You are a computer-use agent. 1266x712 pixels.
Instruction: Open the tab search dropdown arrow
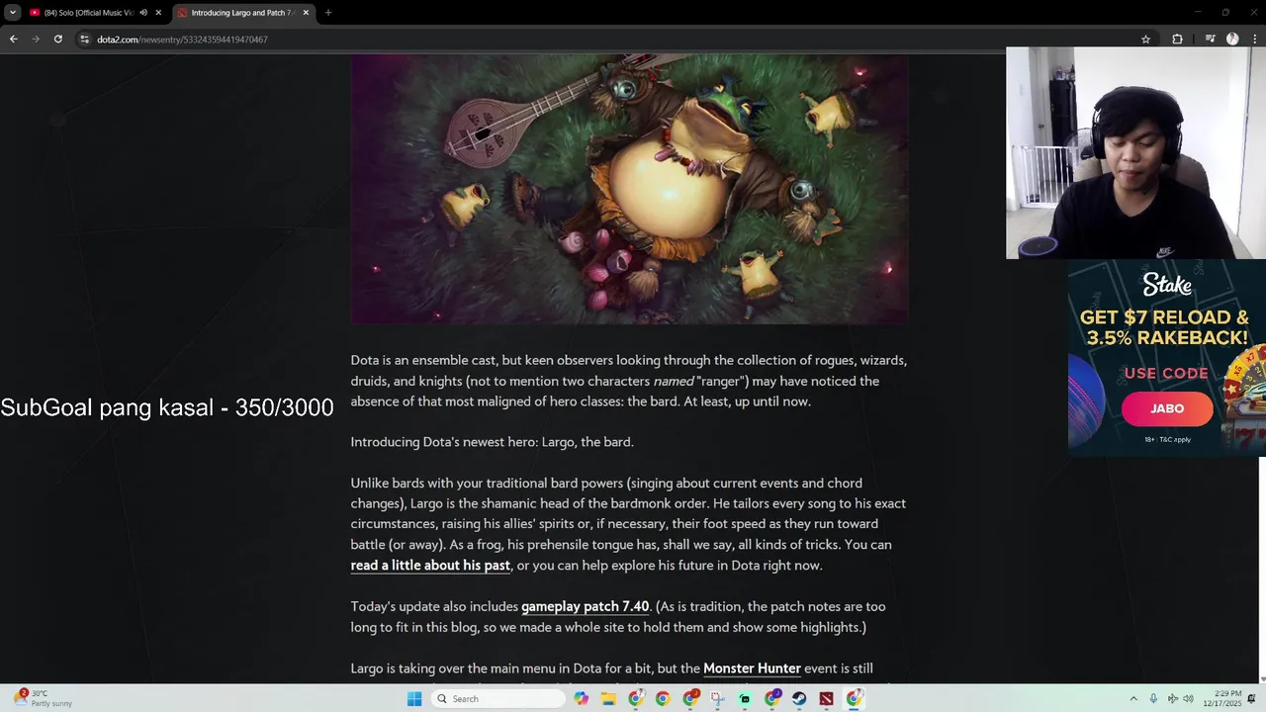pos(12,13)
